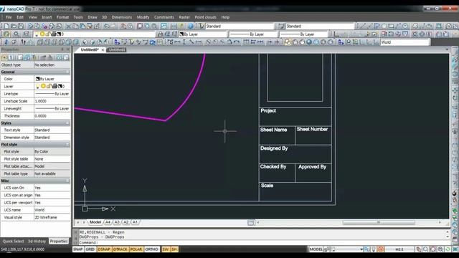Open the text style Standard dropdown

[240, 27]
